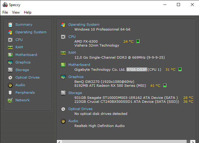
Task: Open the File menu
Action: [x=5, y=12]
